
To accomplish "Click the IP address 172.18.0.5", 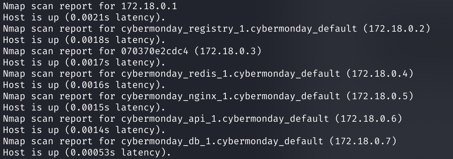I will [380, 96].
